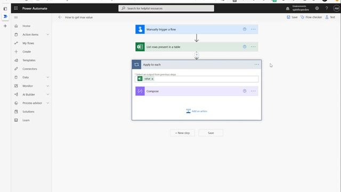Open the help question mark icon
Image resolution: width=341 pixels, height=192 pixels.
pyautogui.click(x=327, y=9)
